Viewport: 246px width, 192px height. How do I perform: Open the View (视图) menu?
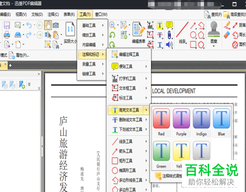21,14
